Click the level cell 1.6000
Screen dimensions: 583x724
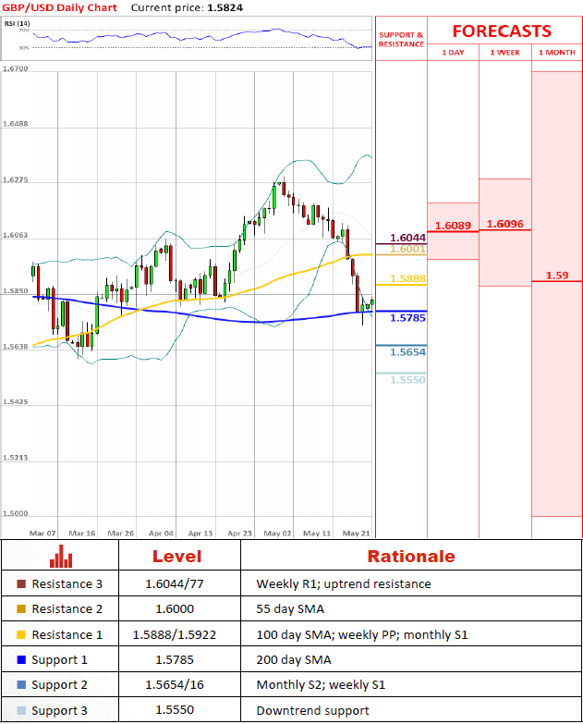175,609
